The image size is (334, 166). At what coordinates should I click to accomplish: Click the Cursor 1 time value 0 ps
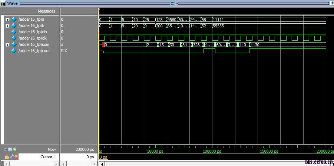[x=90, y=157]
